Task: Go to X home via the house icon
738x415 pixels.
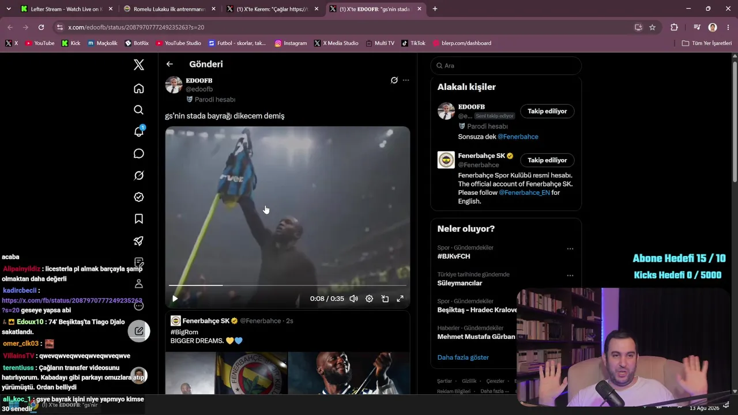Action: (x=139, y=88)
